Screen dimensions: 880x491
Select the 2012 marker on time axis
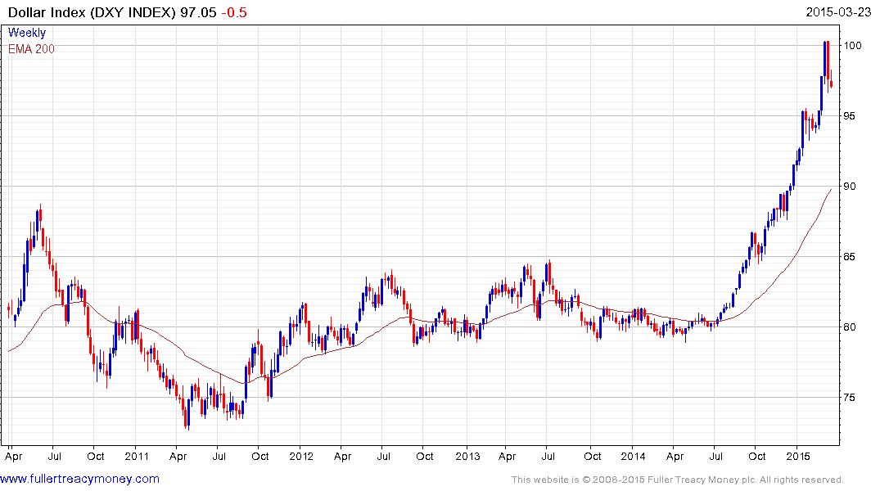click(x=301, y=456)
